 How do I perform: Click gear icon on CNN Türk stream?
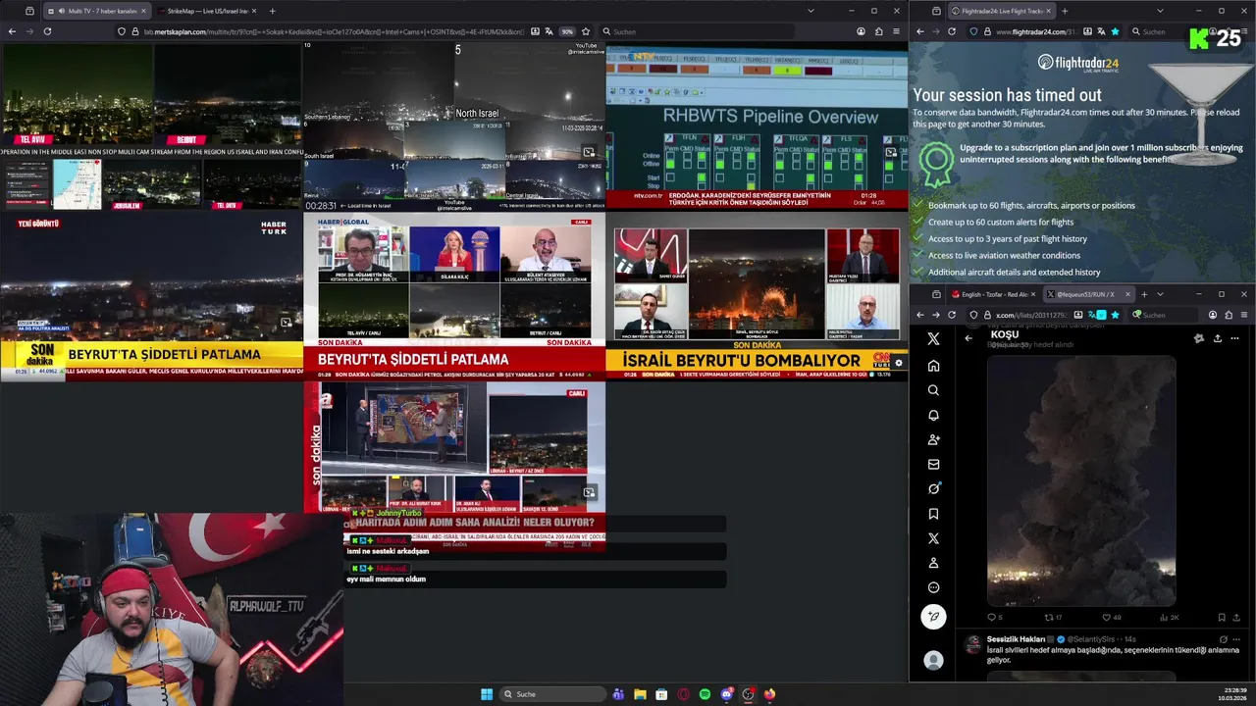[x=898, y=363]
